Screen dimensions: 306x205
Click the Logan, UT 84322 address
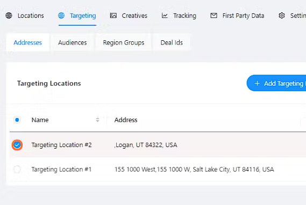click(146, 145)
